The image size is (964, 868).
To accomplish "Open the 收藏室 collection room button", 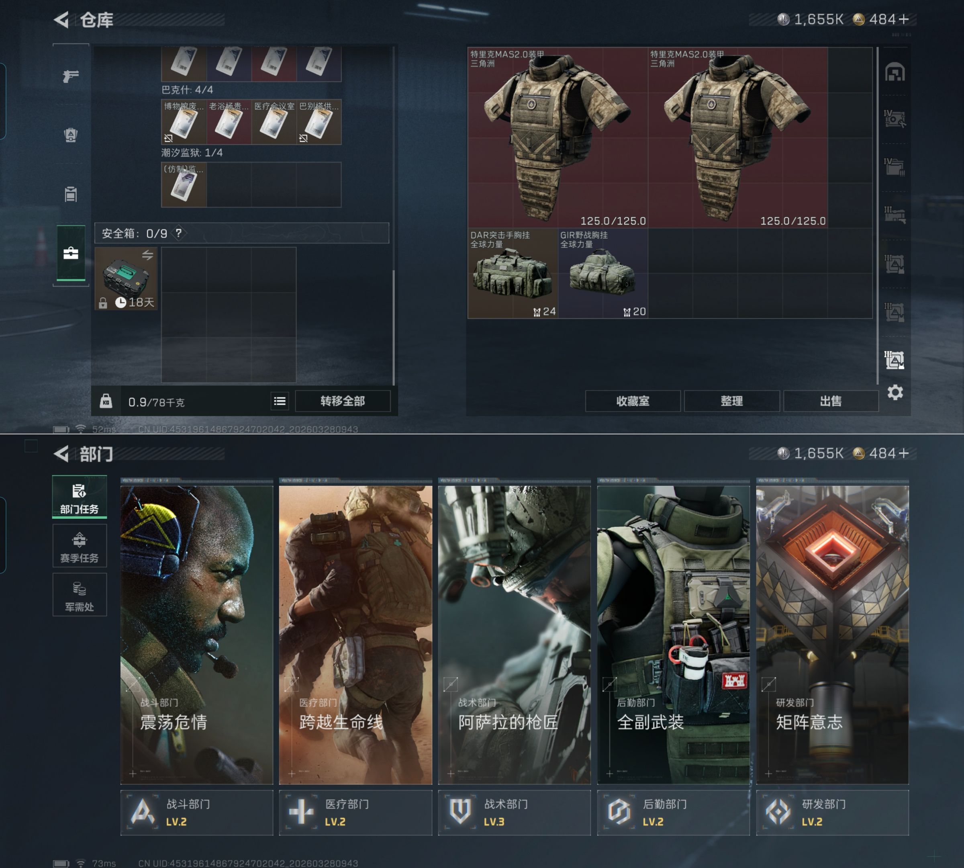I will tap(632, 401).
